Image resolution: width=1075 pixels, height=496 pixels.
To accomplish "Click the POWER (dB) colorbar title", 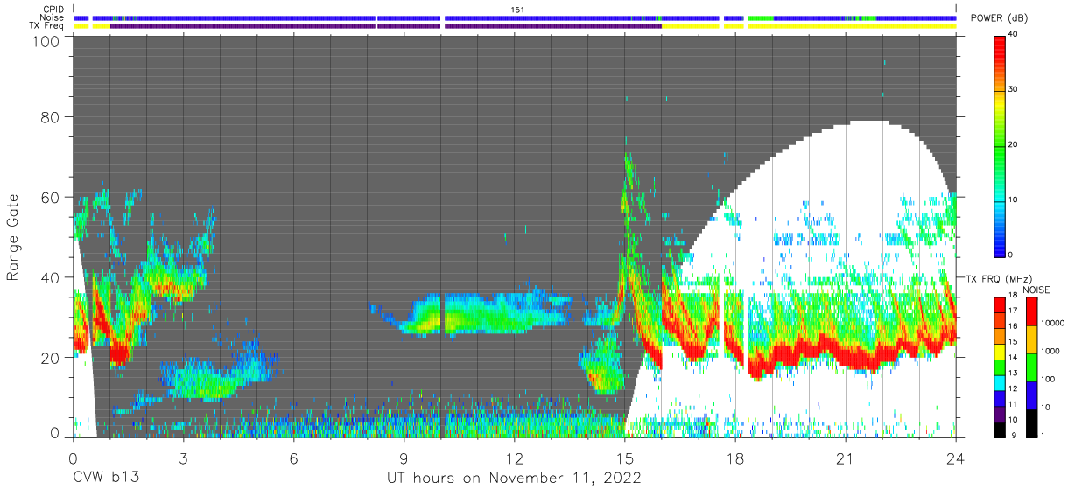I will tap(999, 19).
